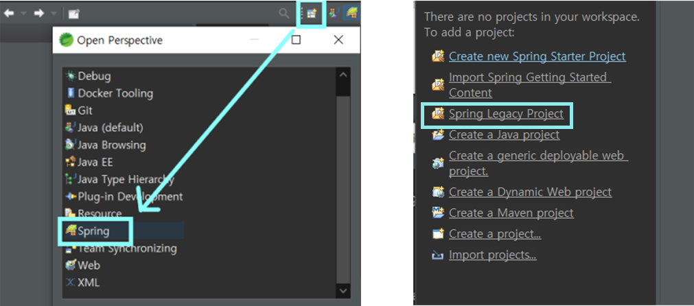Click Maven icon beside Create a Maven project
694x306 pixels.
[438, 213]
